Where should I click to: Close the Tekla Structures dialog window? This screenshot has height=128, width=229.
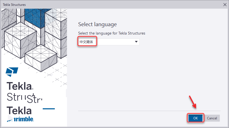point(225,5)
